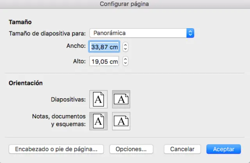Click the Configurar página title bar
This screenshot has width=250, height=163.
click(x=124, y=4)
